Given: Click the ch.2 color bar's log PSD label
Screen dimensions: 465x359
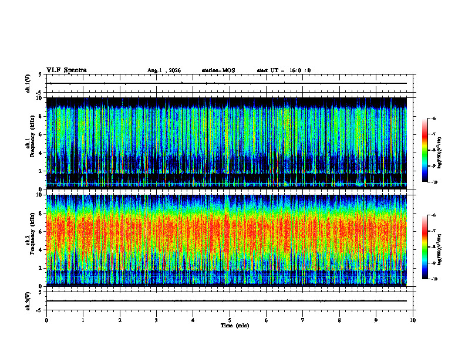Looking at the screenshot, I should point(440,249).
